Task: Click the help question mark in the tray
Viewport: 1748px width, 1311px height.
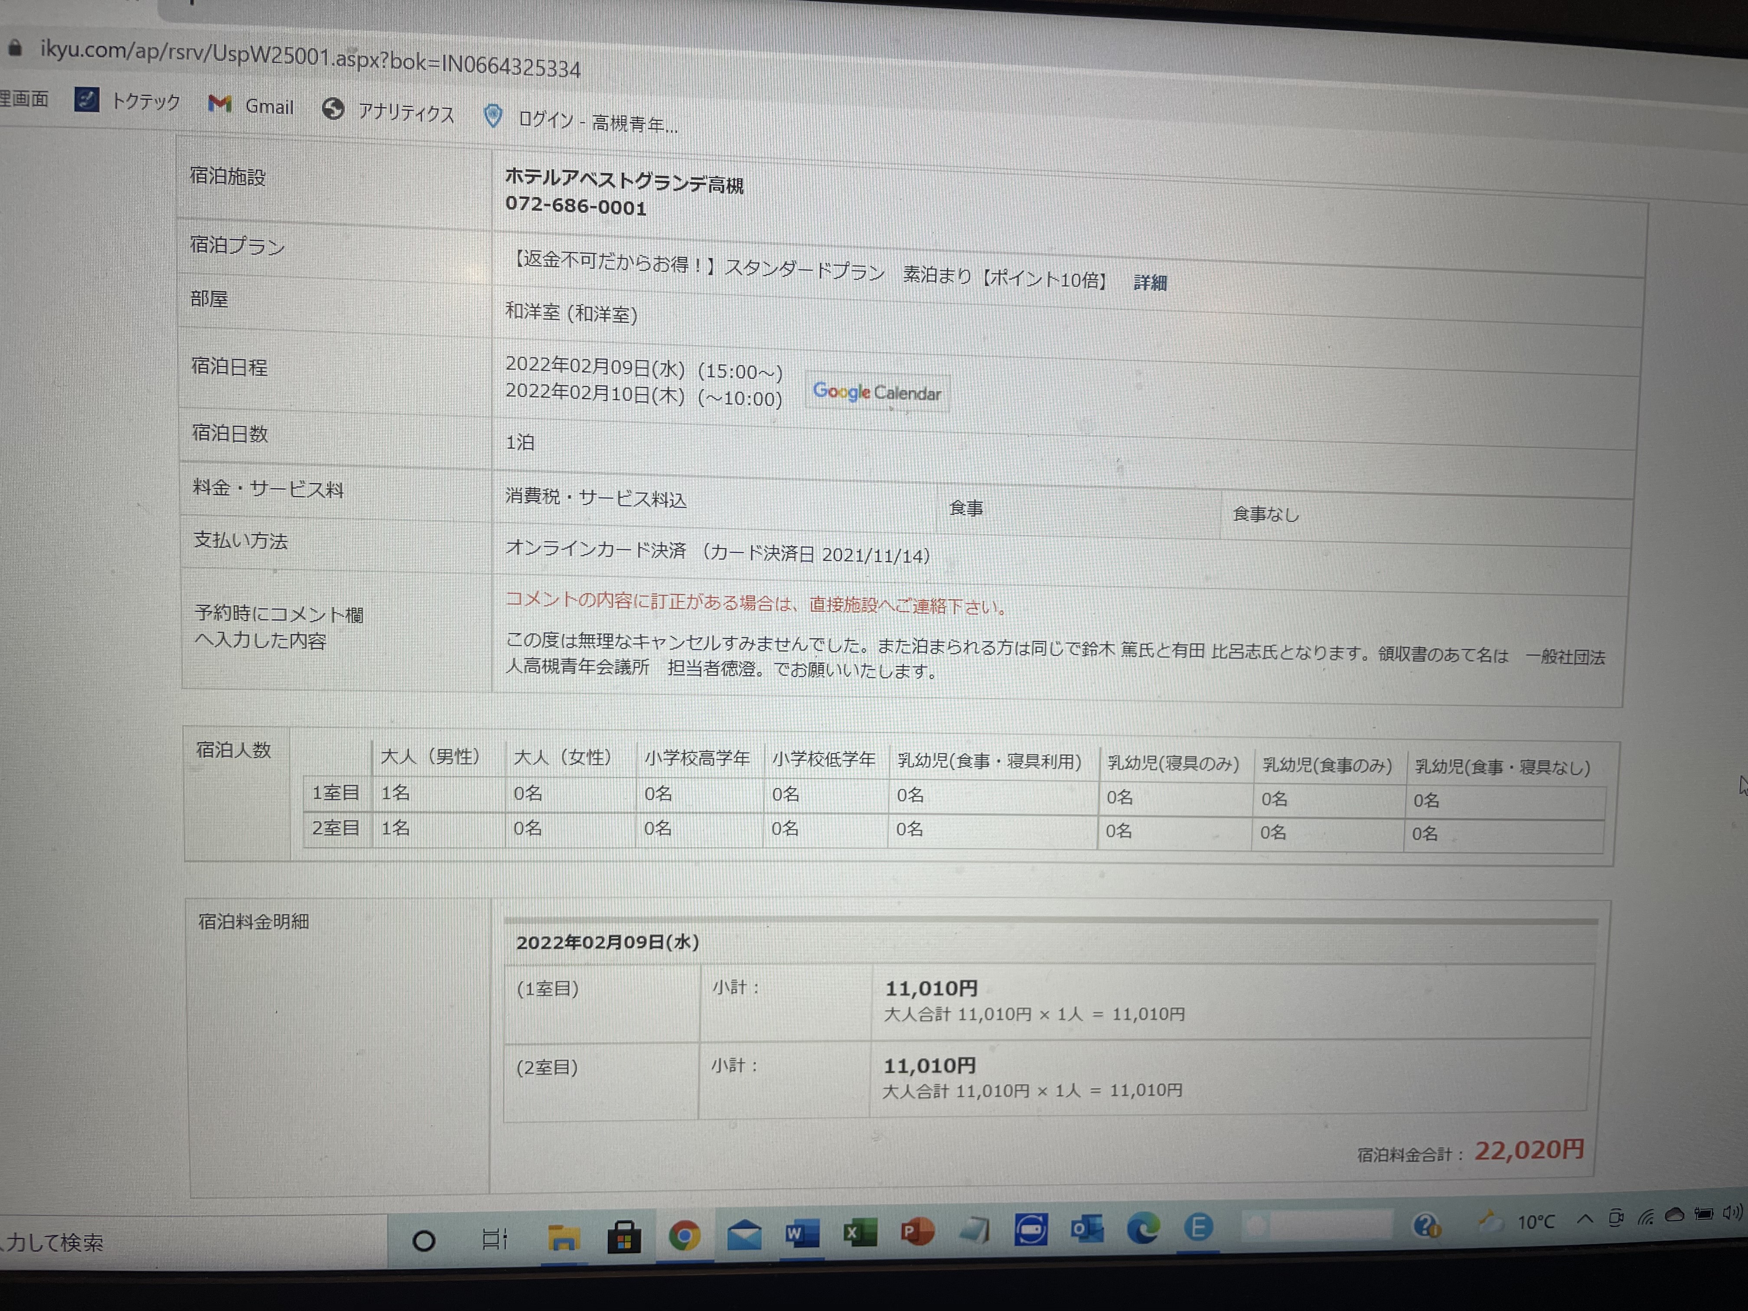Action: point(1427,1225)
